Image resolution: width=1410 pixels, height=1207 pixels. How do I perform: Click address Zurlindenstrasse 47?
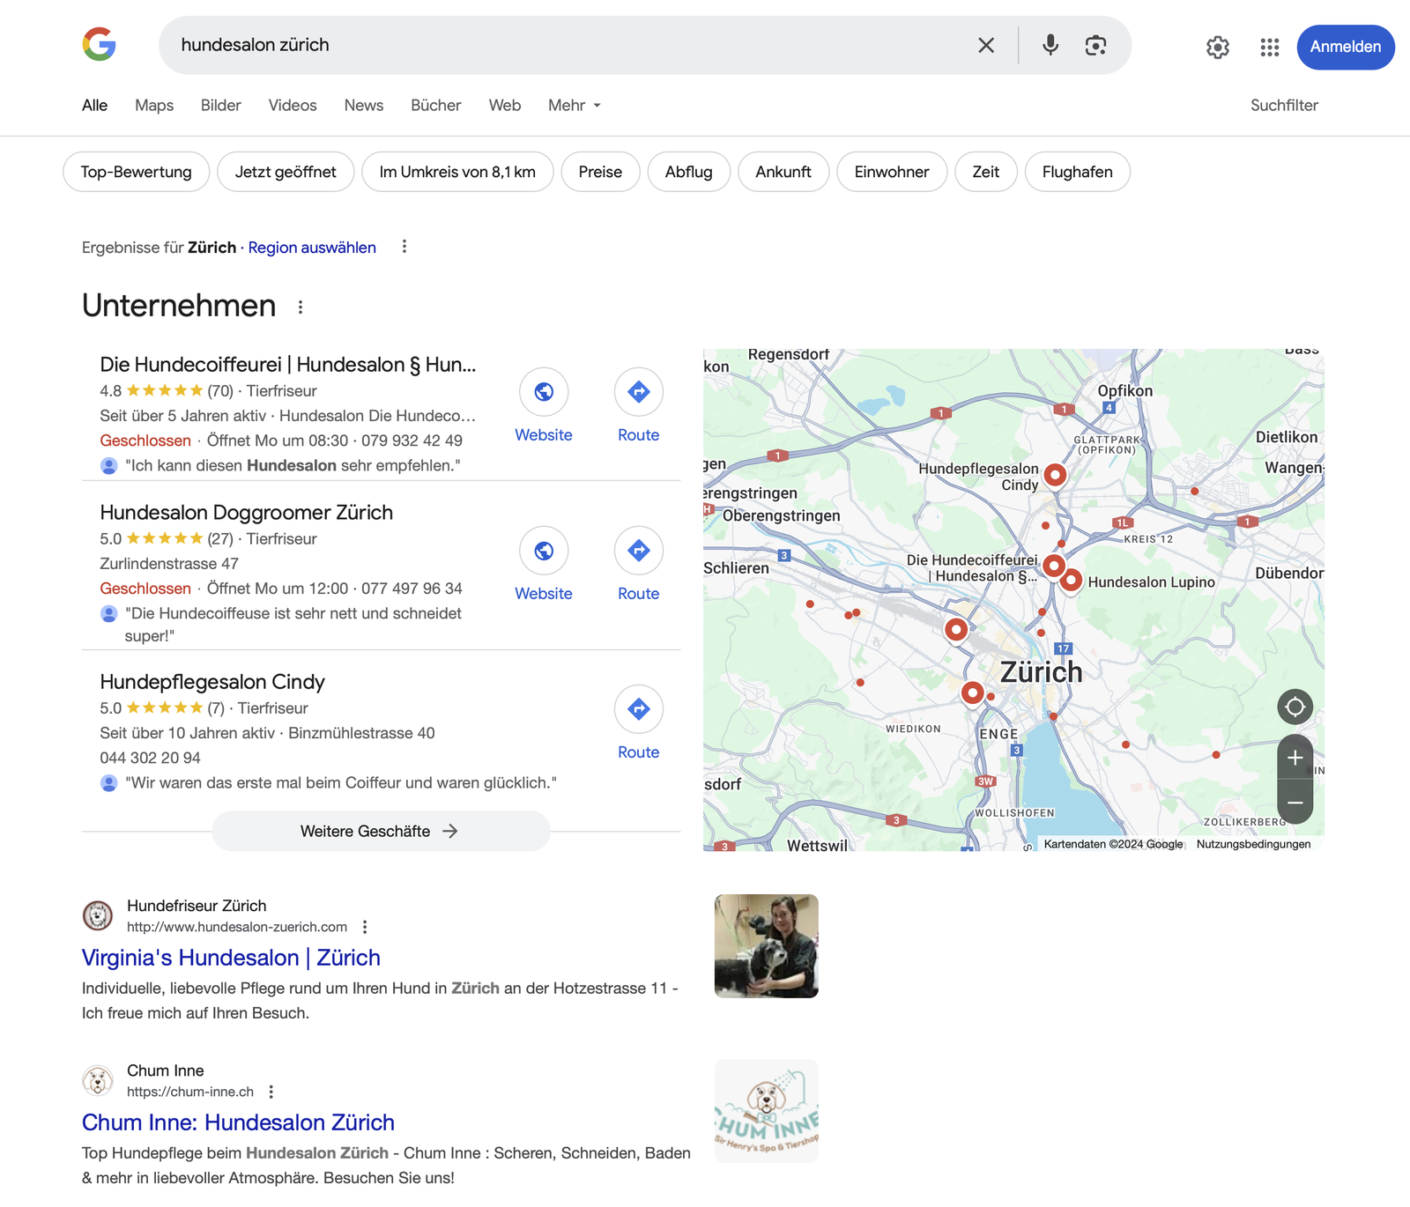[169, 564]
